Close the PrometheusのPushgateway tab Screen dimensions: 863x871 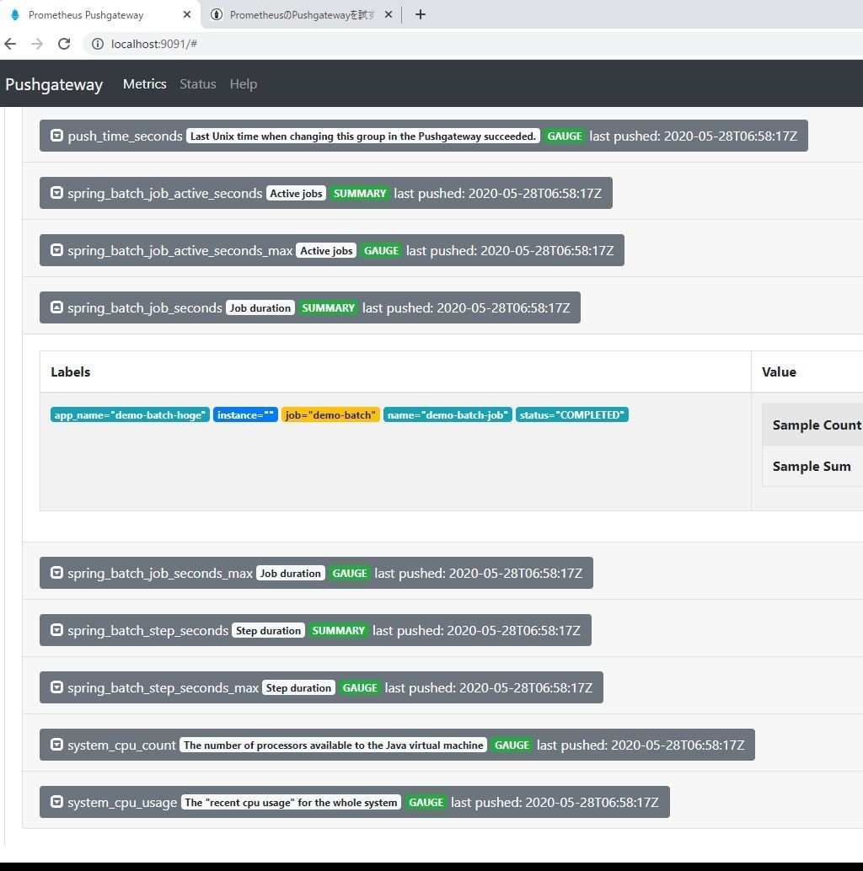click(389, 14)
